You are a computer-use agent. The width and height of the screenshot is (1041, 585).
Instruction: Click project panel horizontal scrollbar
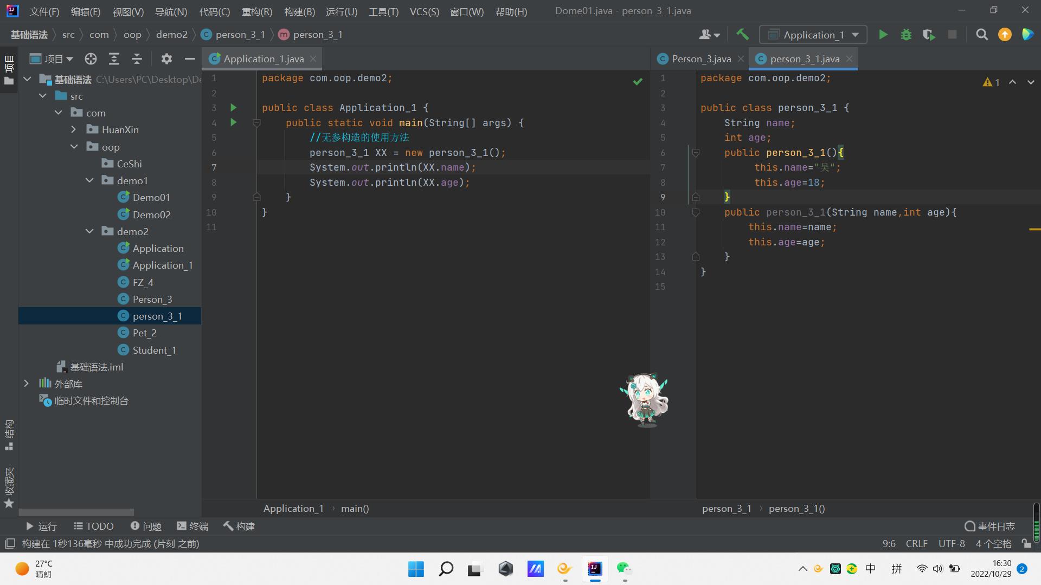(76, 512)
